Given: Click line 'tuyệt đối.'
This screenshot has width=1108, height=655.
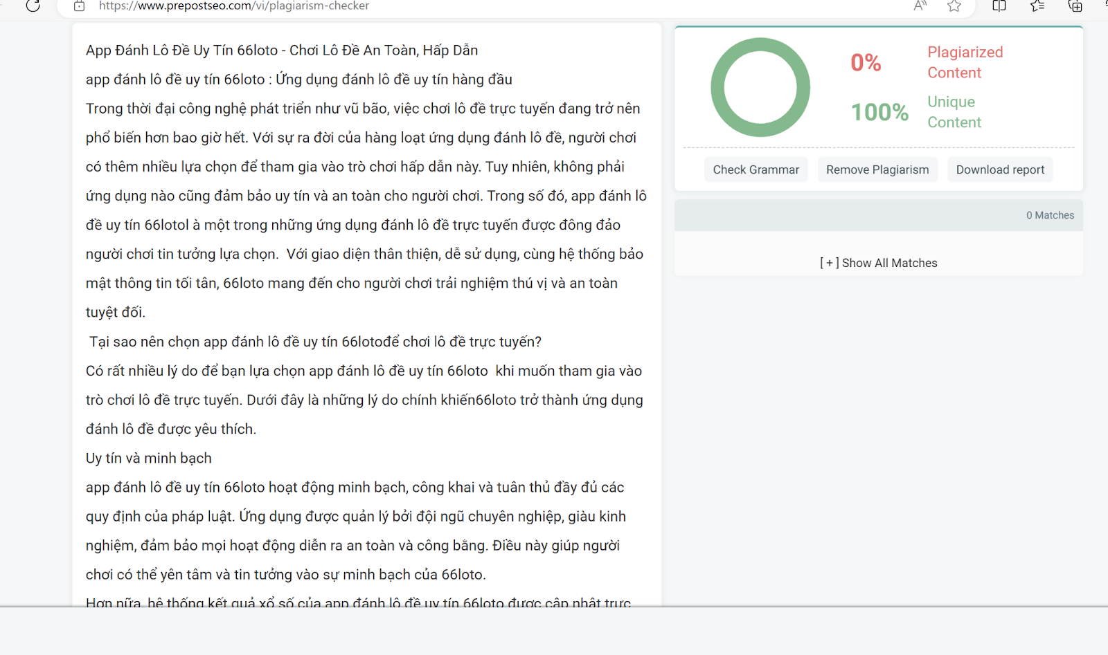Looking at the screenshot, I should point(116,313).
